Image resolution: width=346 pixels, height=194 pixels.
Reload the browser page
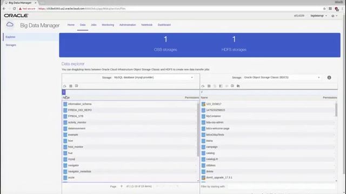point(15,9)
